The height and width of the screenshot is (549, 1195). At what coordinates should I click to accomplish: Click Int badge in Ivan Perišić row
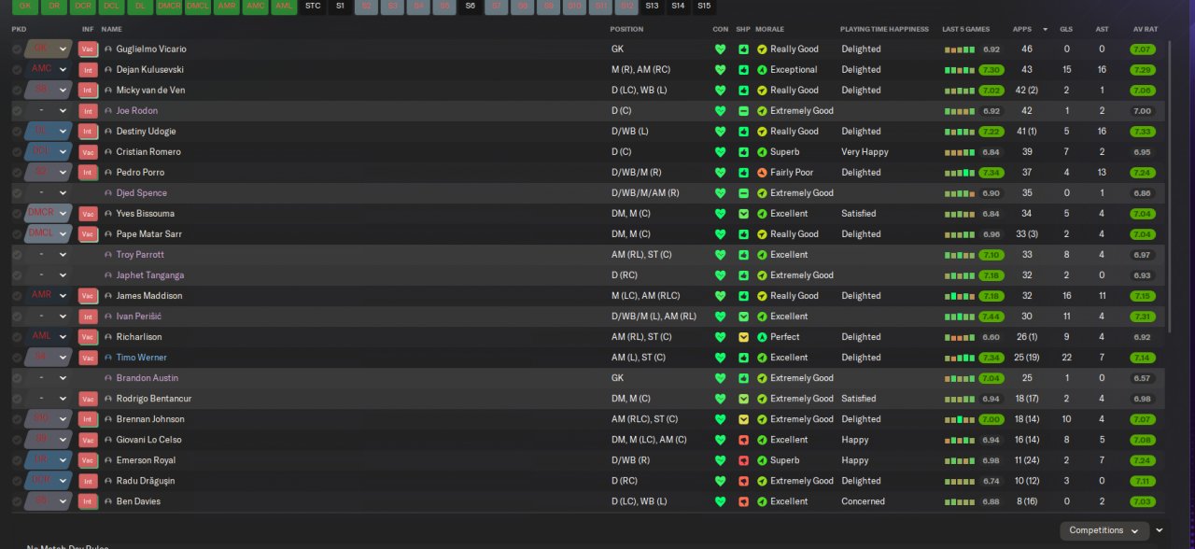(88, 316)
